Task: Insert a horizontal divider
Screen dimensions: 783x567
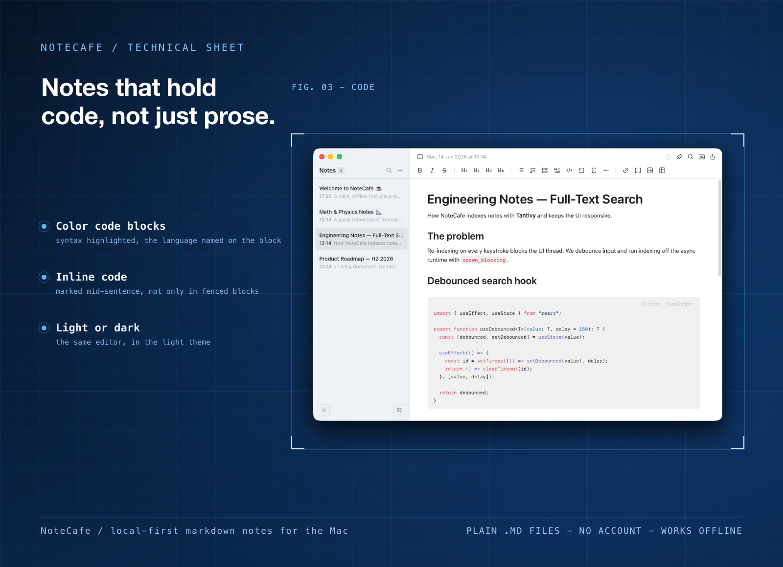Action: click(x=606, y=171)
